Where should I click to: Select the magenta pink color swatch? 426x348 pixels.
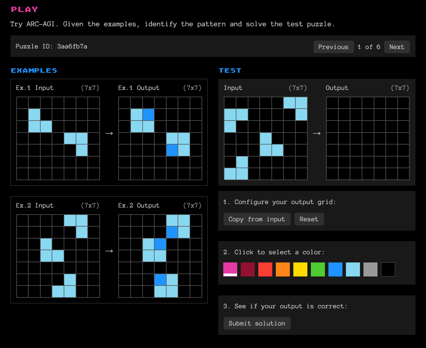click(x=230, y=269)
